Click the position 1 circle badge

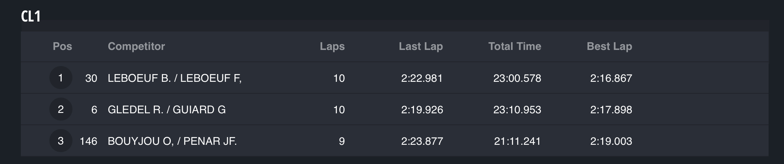click(x=61, y=78)
